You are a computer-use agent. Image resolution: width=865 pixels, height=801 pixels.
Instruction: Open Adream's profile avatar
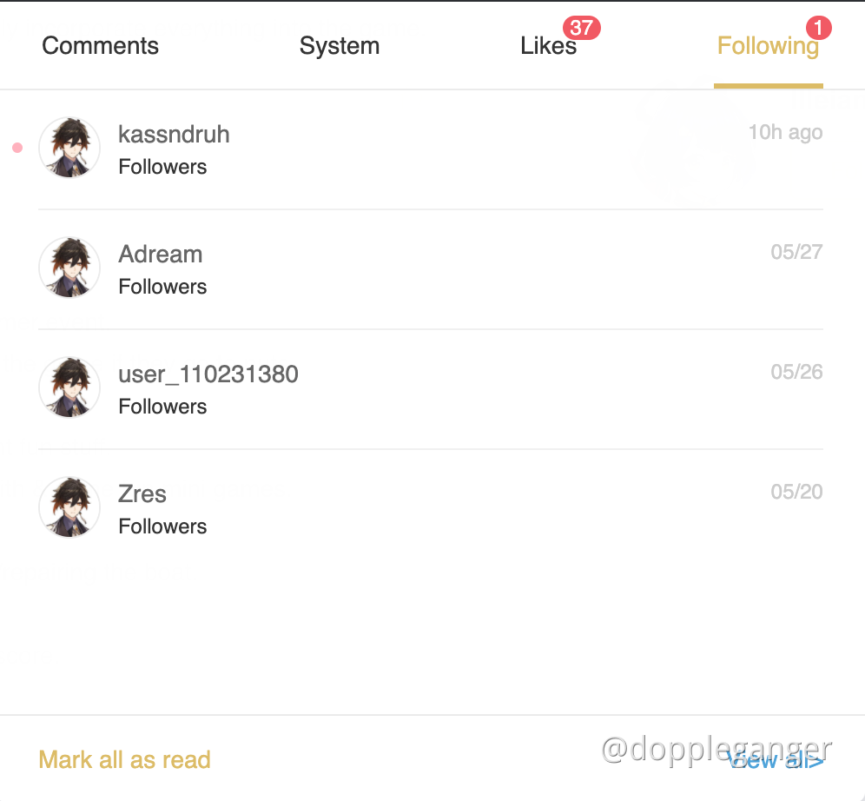(69, 268)
